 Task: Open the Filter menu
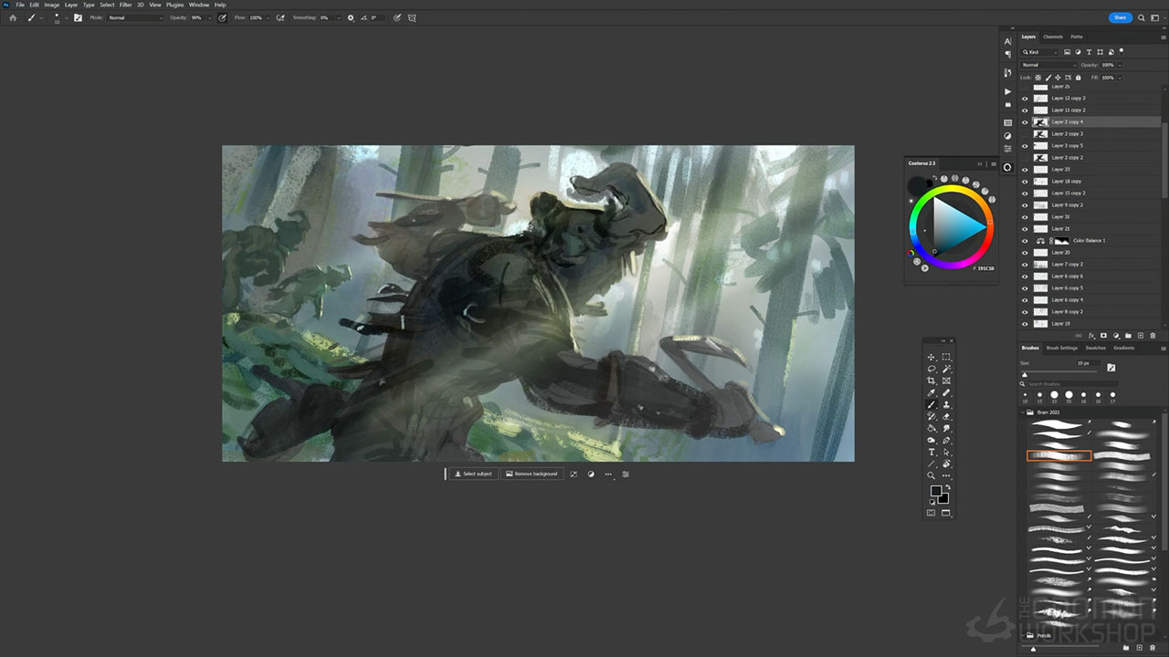[125, 5]
